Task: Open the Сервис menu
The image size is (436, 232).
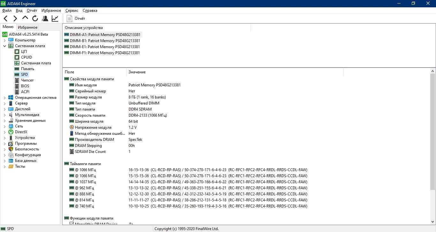Action: (72, 11)
